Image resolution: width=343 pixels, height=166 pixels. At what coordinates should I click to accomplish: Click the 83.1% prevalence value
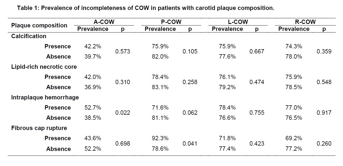pyautogui.click(x=160, y=87)
